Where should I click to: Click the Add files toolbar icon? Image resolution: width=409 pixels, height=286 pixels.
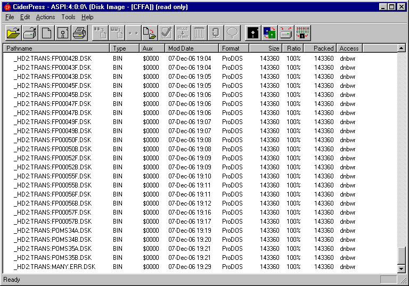tap(101, 33)
